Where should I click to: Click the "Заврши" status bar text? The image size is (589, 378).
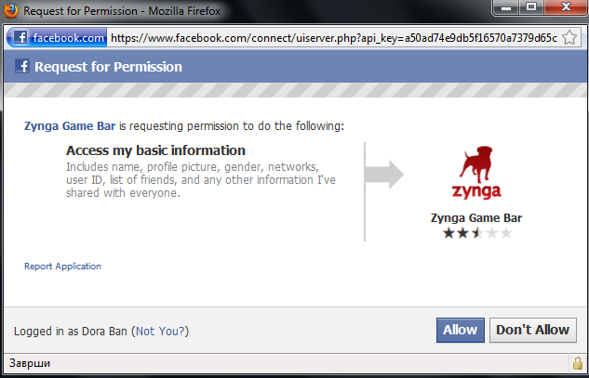30,361
